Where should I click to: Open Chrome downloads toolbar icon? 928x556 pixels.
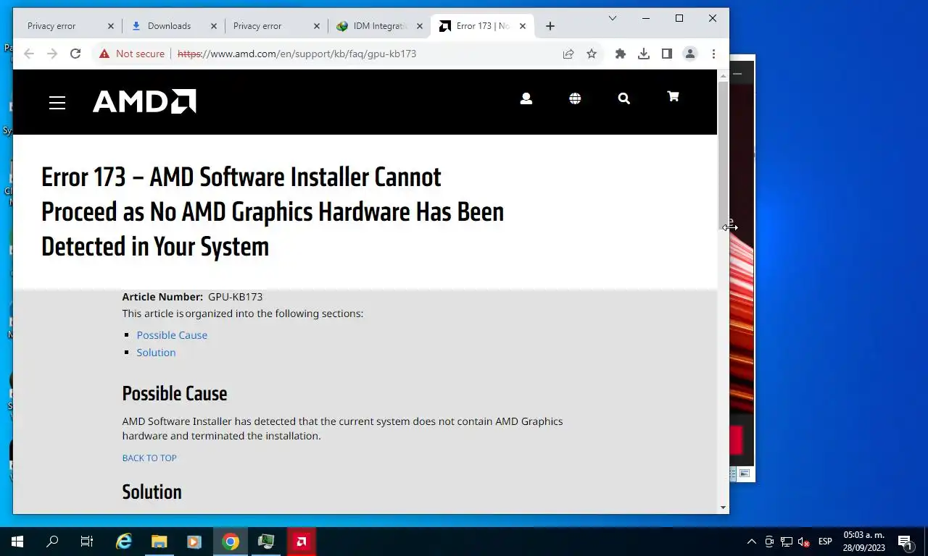coord(644,54)
